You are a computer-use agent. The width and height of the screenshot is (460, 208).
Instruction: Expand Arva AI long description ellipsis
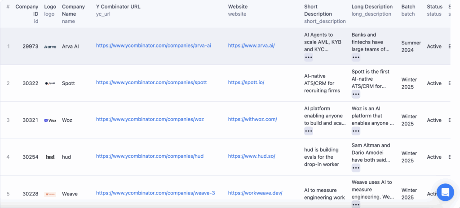(356, 57)
